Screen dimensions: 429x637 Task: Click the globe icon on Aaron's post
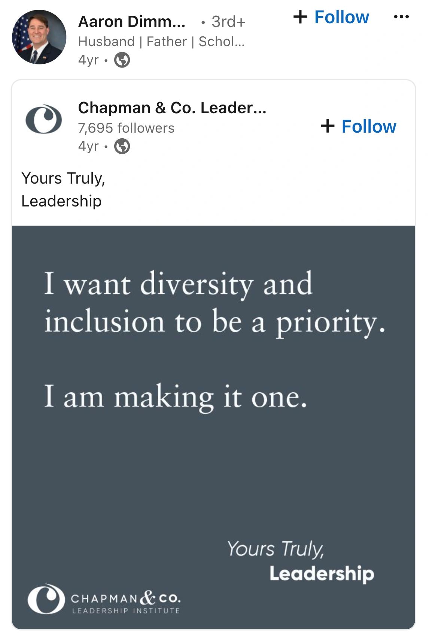[122, 60]
